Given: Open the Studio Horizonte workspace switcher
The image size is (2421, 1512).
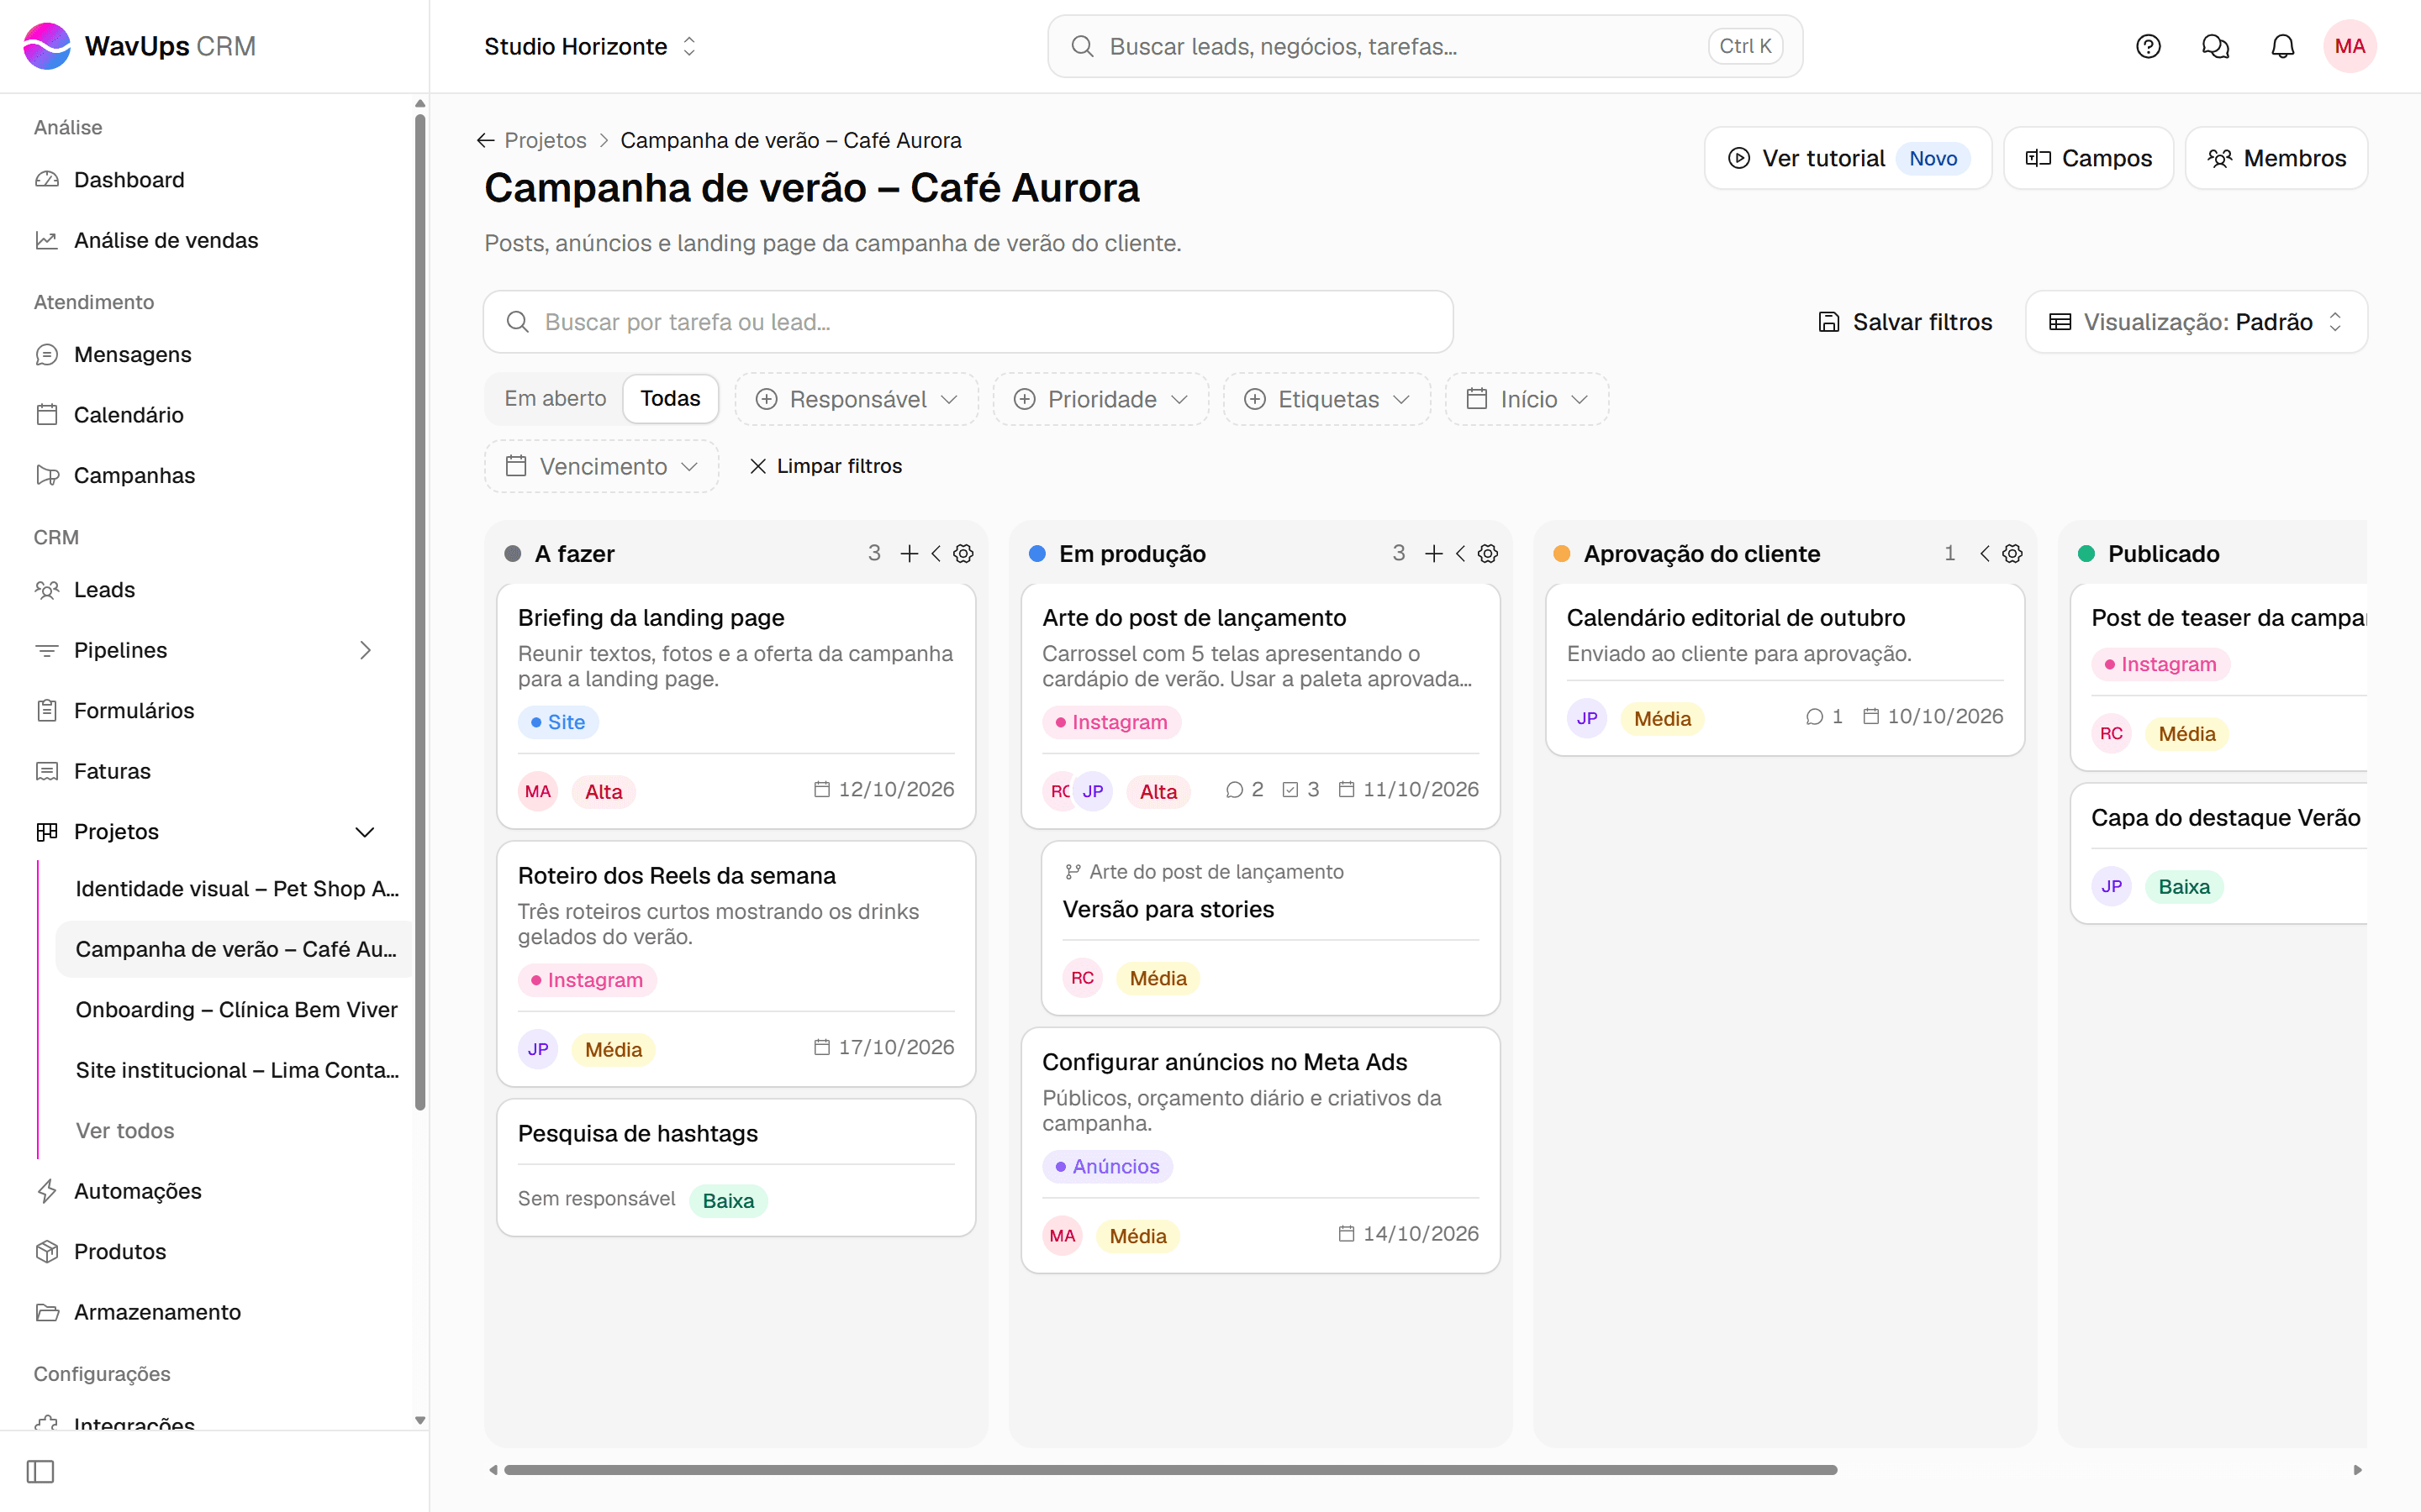Looking at the screenshot, I should click(590, 46).
